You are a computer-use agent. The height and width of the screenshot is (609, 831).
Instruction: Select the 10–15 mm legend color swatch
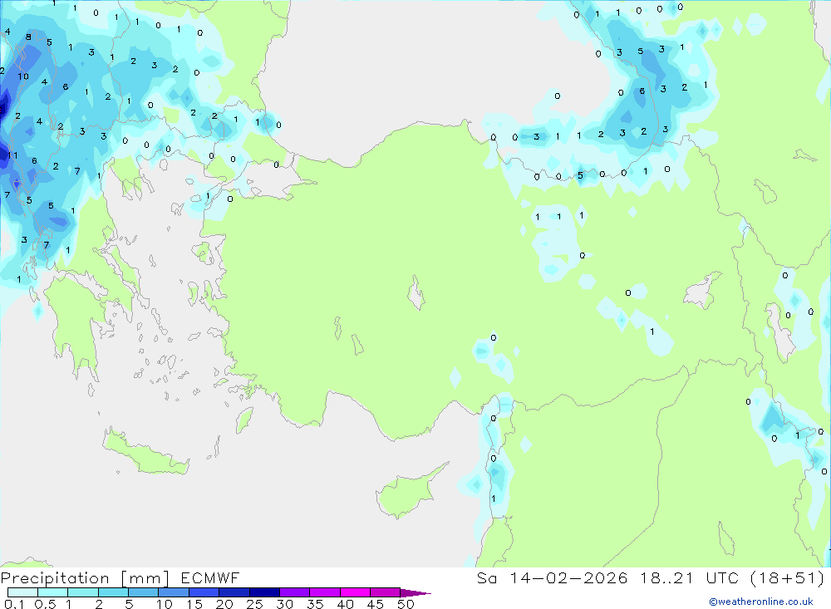pyautogui.click(x=174, y=592)
